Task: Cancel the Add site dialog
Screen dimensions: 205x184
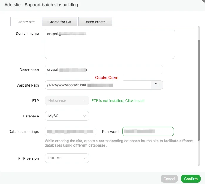Action: [x=169, y=179]
